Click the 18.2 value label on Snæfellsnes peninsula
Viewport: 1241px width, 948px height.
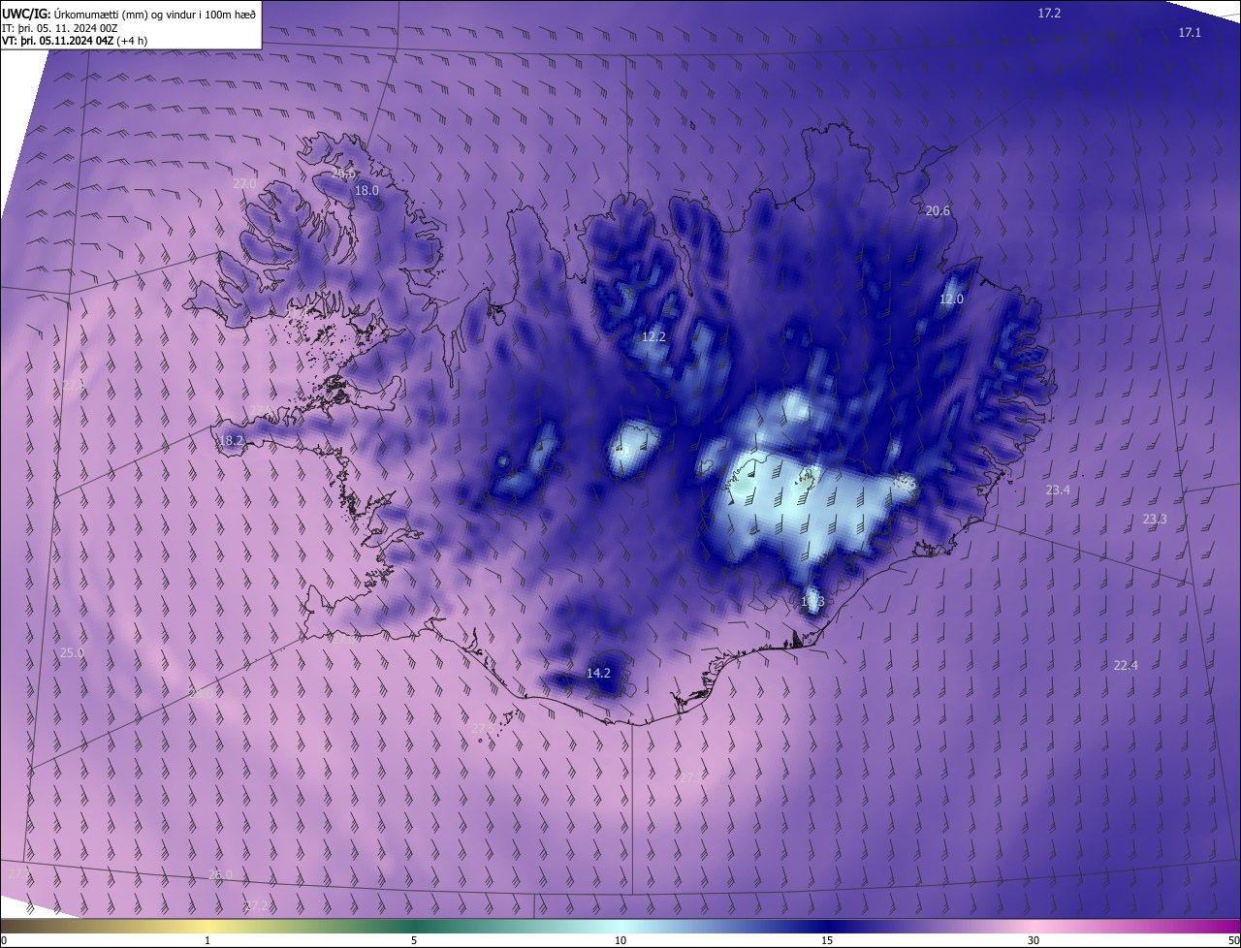[231, 441]
